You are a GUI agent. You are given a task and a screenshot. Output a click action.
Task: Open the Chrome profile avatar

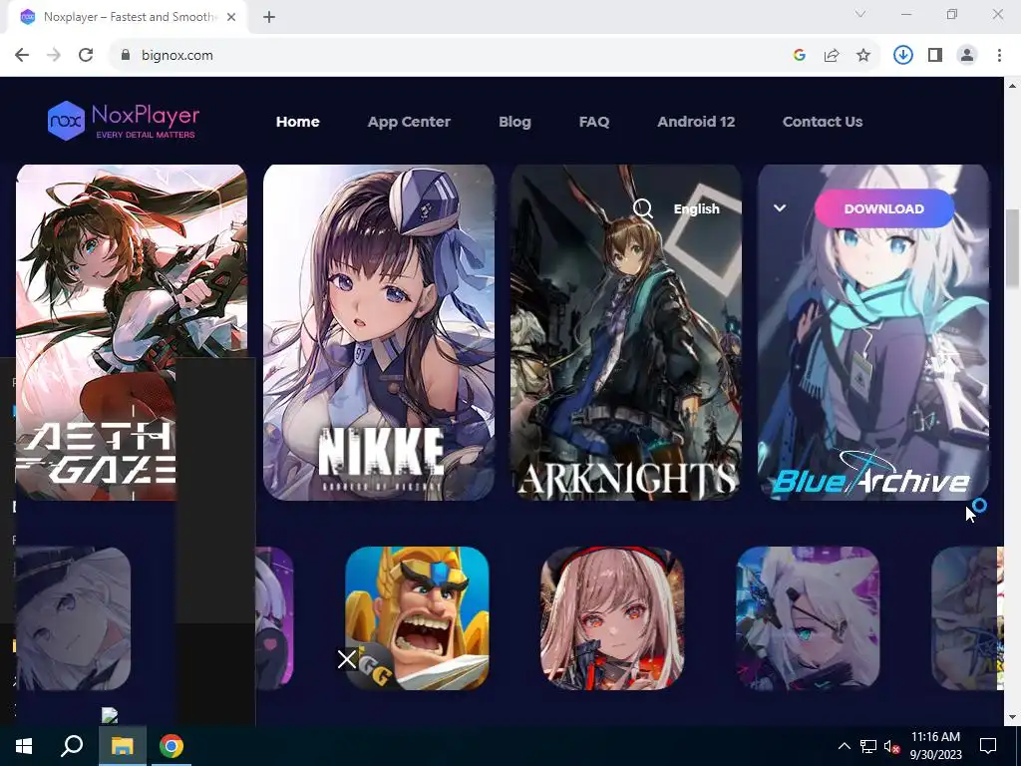tap(967, 56)
